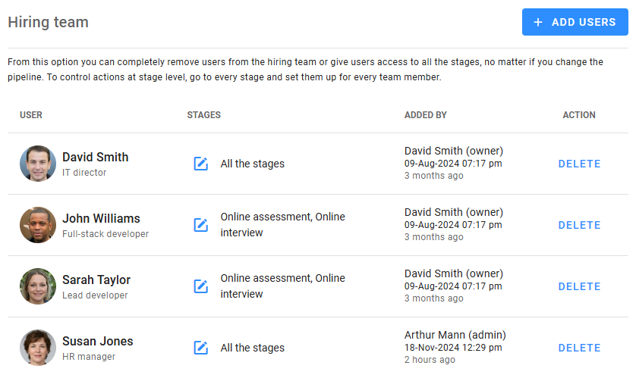Delete John Williams from hiring team
The height and width of the screenshot is (378, 636).
579,225
